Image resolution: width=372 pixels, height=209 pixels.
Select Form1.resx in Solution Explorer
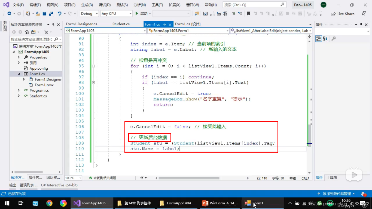click(44, 85)
